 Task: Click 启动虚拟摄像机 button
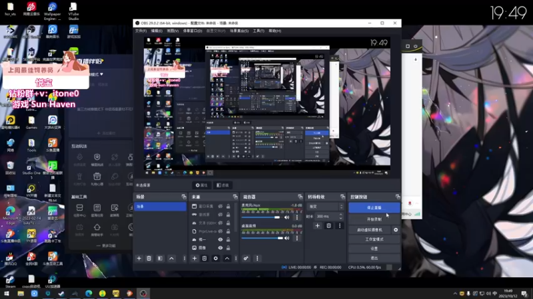click(370, 230)
